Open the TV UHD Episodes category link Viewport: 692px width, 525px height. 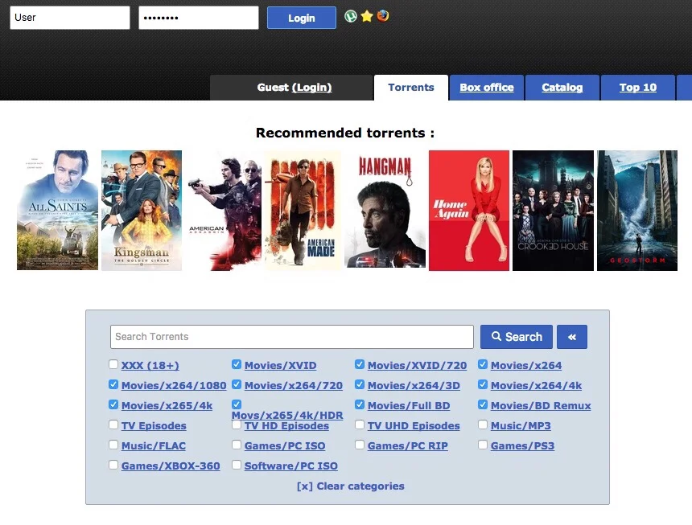414,426
